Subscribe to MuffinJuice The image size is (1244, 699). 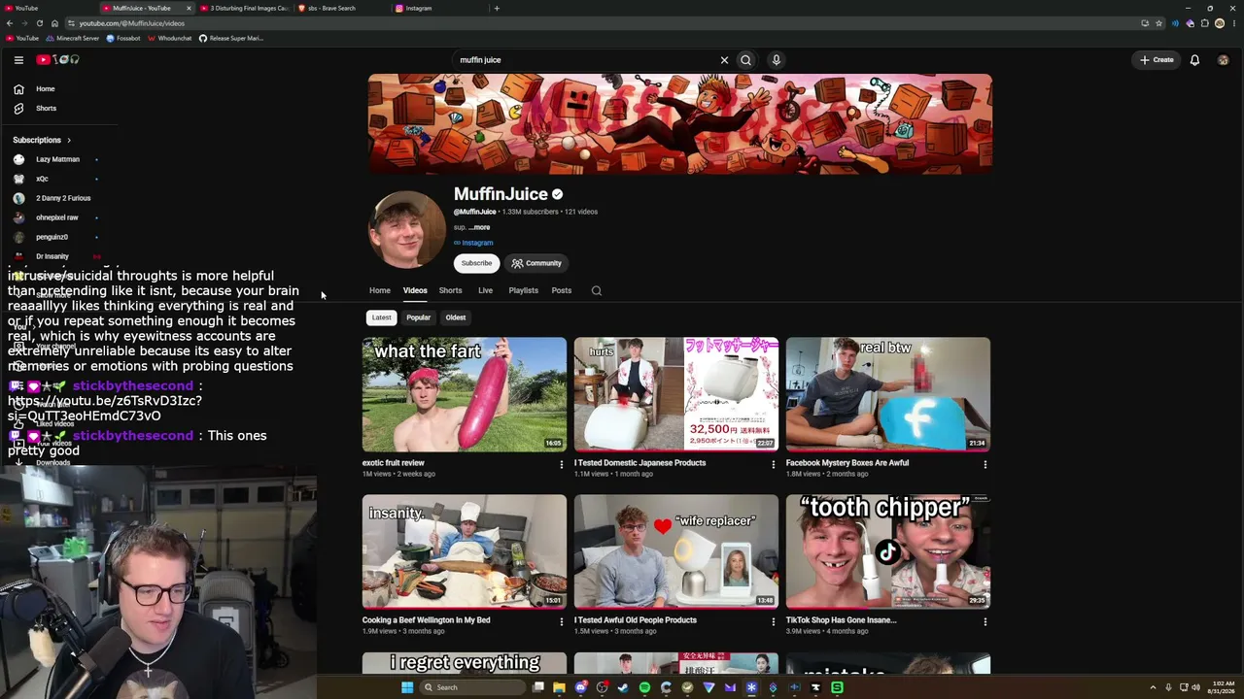coord(476,263)
